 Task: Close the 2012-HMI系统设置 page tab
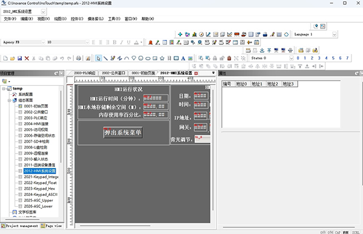[x=196, y=73]
